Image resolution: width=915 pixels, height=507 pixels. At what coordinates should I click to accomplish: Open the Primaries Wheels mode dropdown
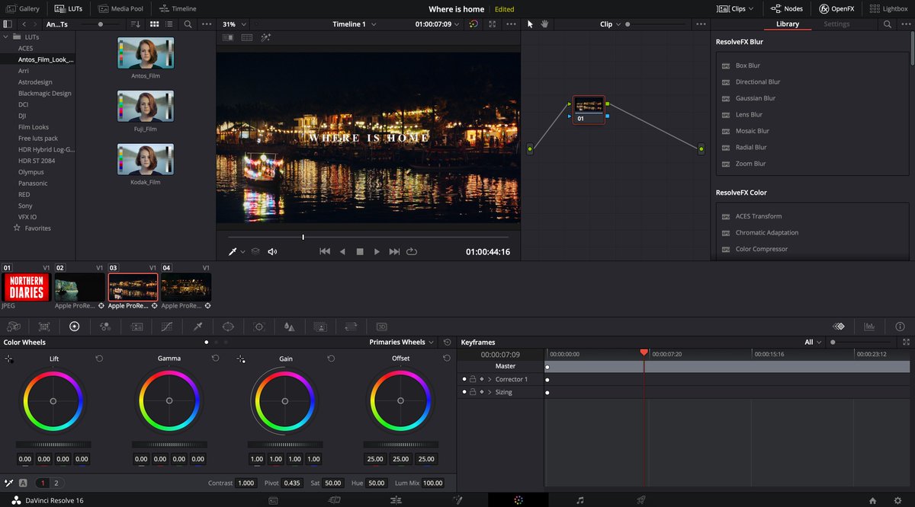(402, 343)
